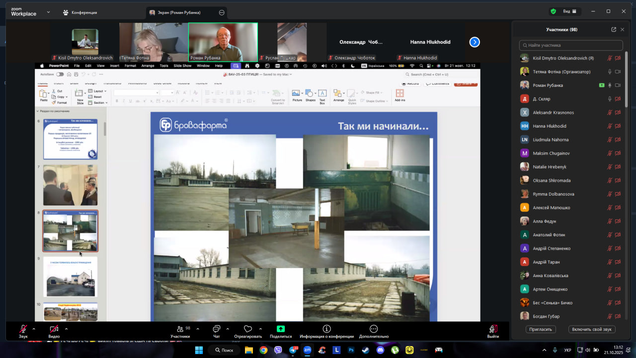
Task: Click the Leave (Выйти) meeting icon
Action: click(493, 329)
